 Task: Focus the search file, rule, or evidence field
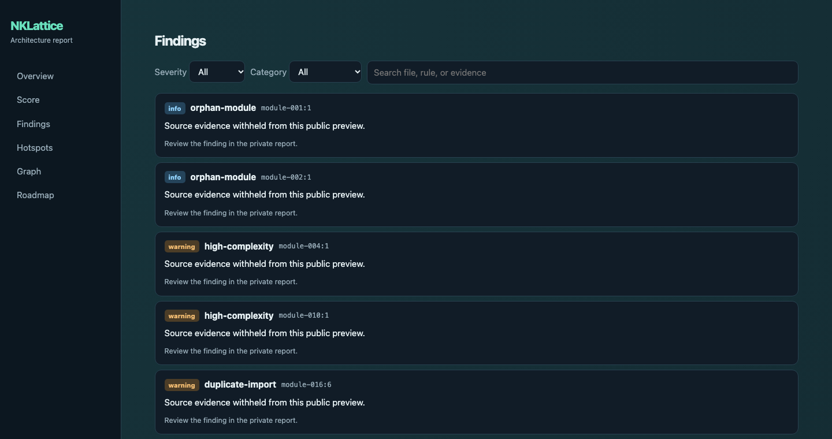tap(582, 73)
